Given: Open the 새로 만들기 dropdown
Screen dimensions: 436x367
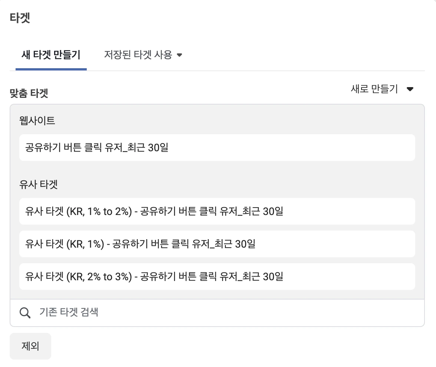Looking at the screenshot, I should point(374,89).
